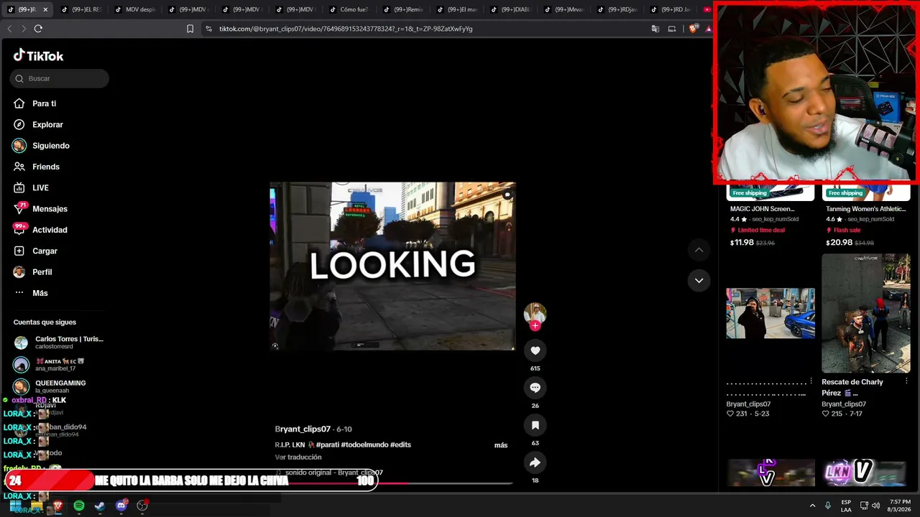Screen dimensions: 920x517
Task: Pause the LOOKING video player
Action: click(x=392, y=266)
